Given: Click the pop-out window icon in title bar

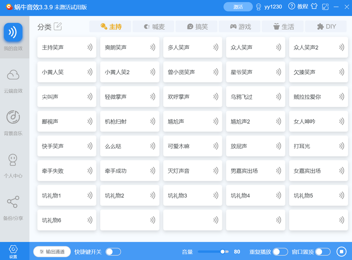Looking at the screenshot, I should [325, 7].
